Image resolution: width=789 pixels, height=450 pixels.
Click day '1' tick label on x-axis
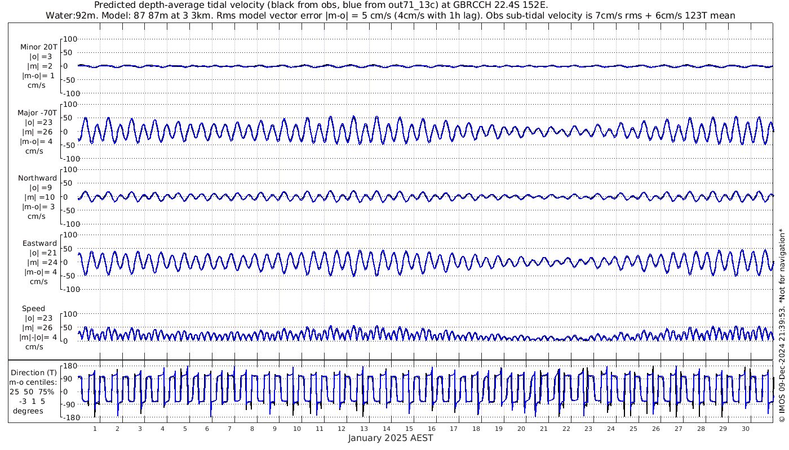[95, 429]
